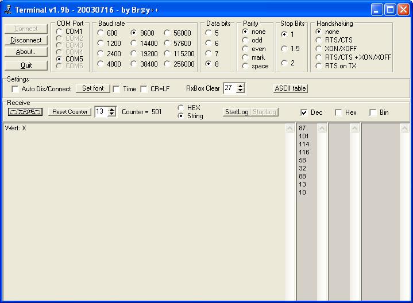
Task: Select 2 stop bits
Action: pyautogui.click(x=284, y=63)
